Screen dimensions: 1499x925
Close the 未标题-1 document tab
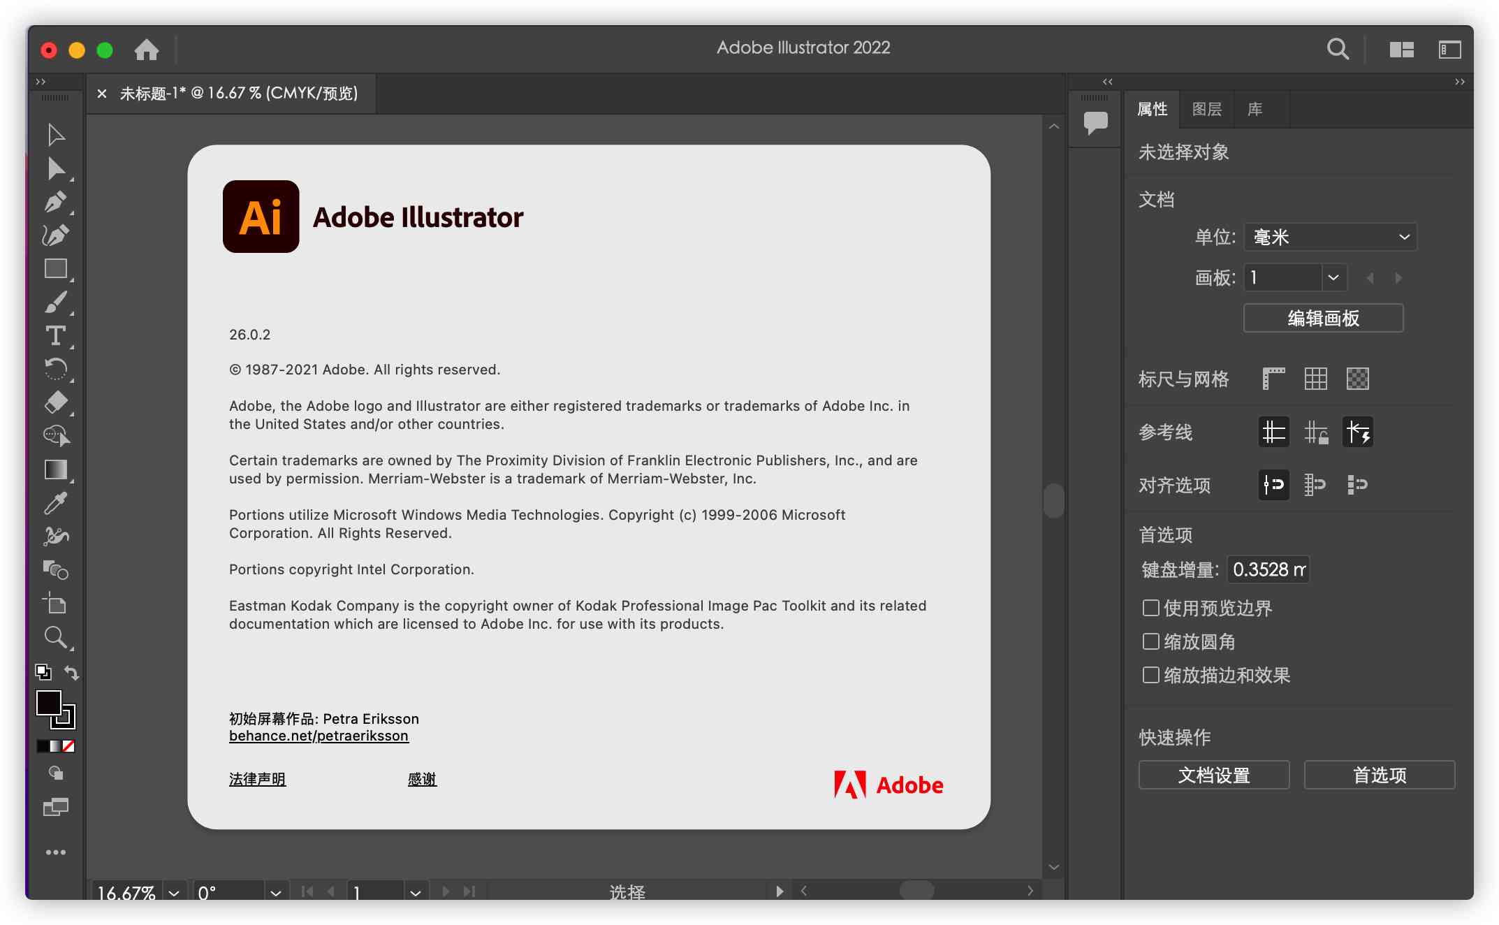[x=102, y=93]
